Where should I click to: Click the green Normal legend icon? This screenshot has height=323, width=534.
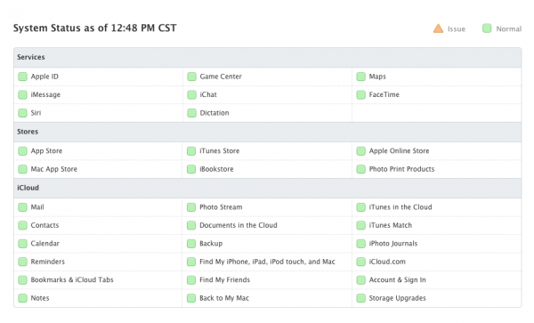tap(487, 28)
